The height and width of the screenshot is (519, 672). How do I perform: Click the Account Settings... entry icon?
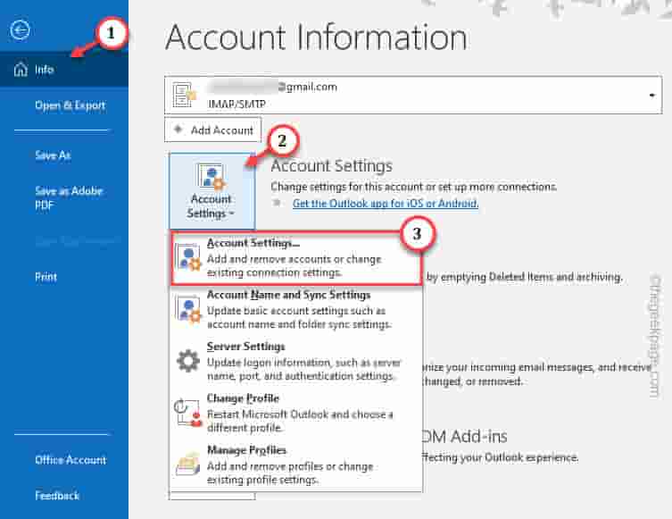pyautogui.click(x=188, y=257)
